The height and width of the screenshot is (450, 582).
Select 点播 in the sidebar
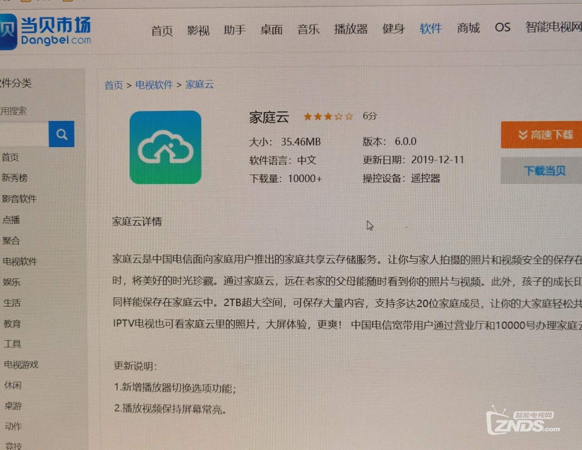point(11,220)
